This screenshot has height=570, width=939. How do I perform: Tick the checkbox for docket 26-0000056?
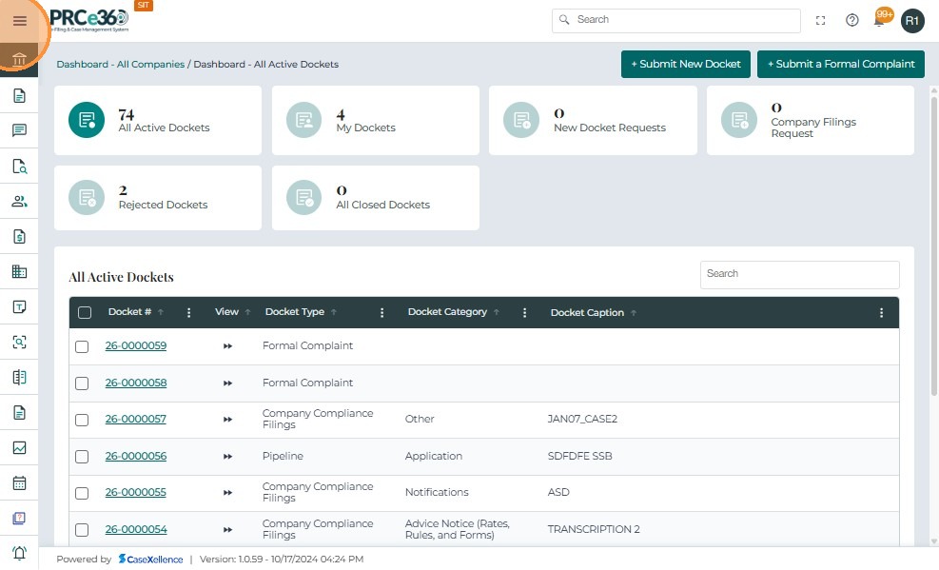pyautogui.click(x=82, y=457)
